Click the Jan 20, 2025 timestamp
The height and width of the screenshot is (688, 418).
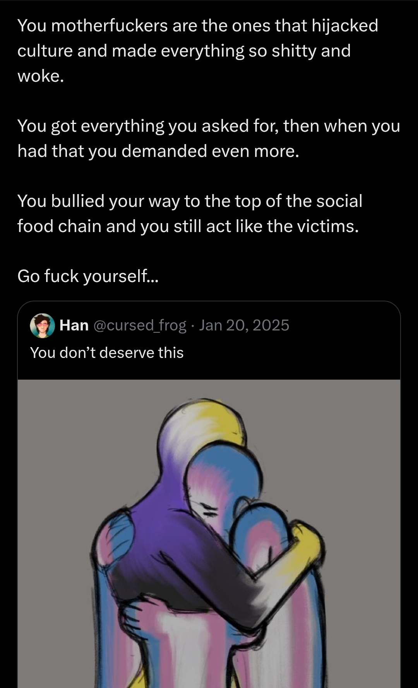[244, 325]
